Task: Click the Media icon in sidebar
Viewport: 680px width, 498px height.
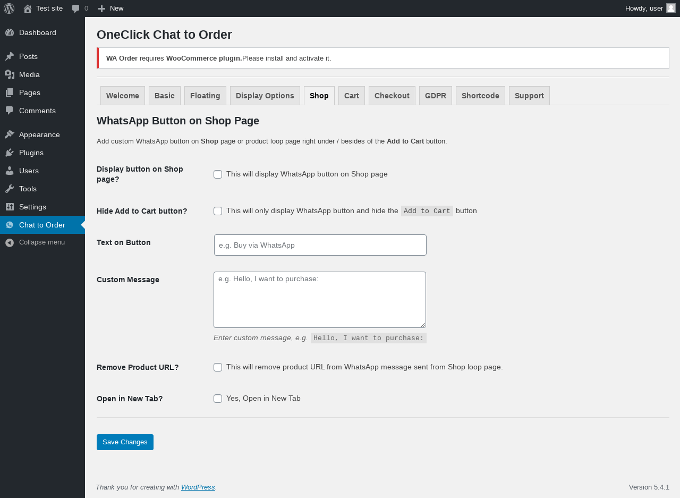Action: (x=10, y=74)
